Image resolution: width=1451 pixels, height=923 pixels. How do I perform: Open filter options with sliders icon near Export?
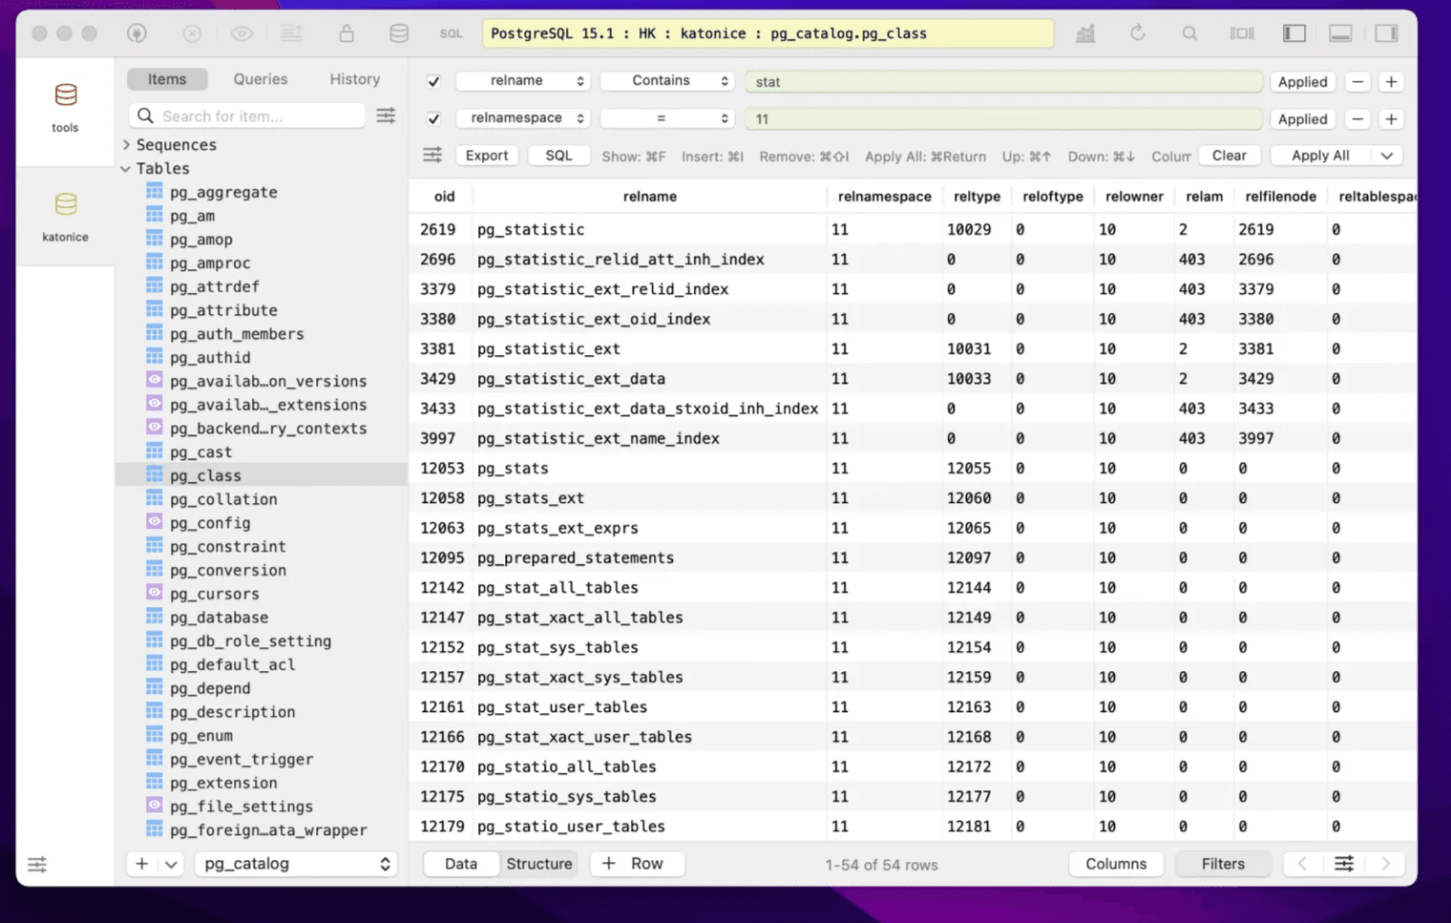[x=432, y=154]
